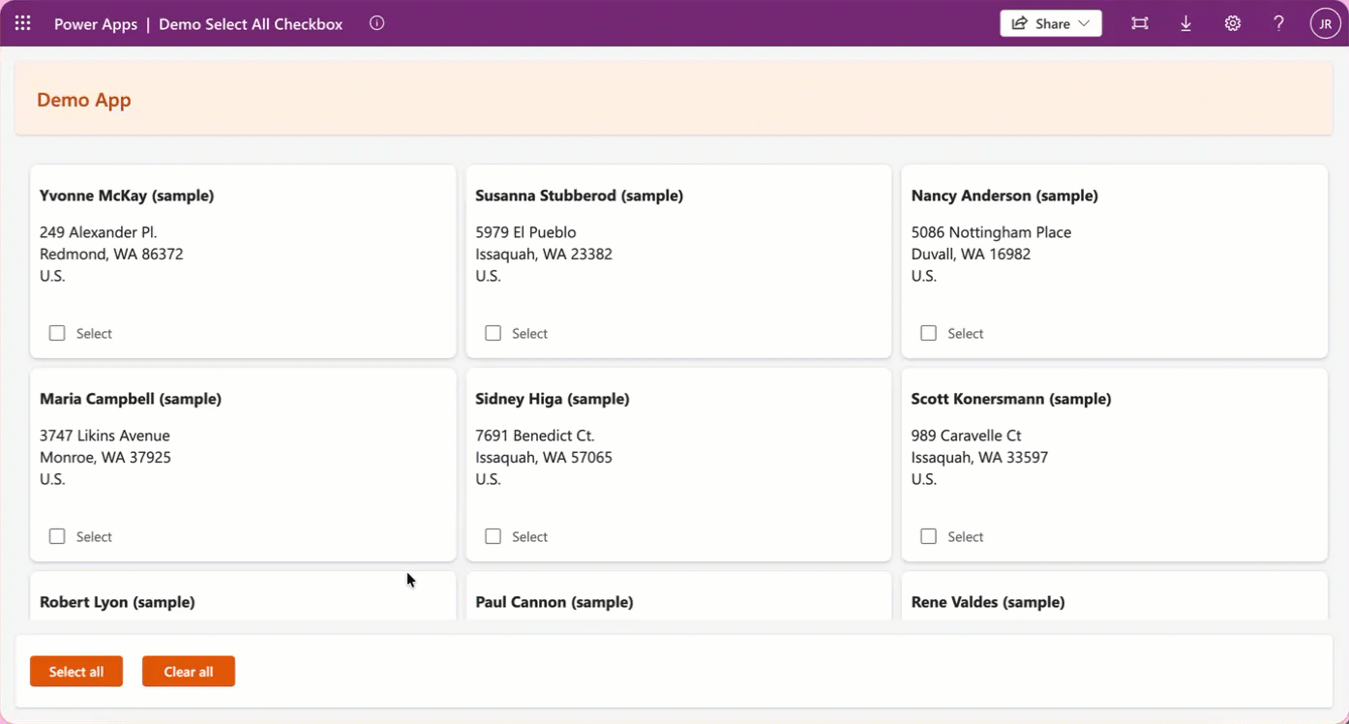Open the settings gear icon
The width and height of the screenshot is (1349, 724).
pyautogui.click(x=1232, y=23)
